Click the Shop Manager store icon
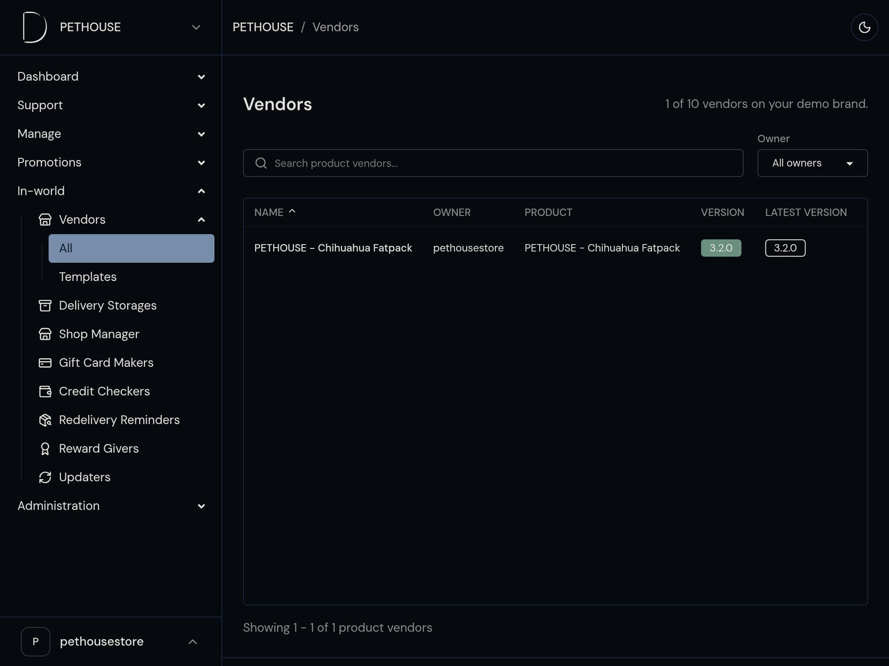Screen dimensions: 889x666 point(45,334)
